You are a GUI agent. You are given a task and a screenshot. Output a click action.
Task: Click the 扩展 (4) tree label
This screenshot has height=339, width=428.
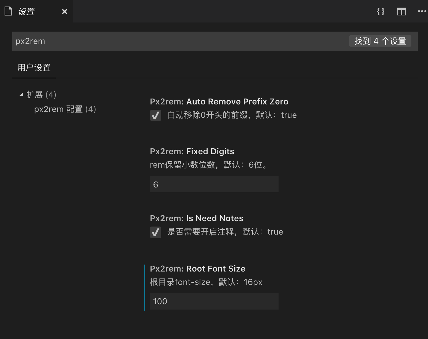[41, 95]
